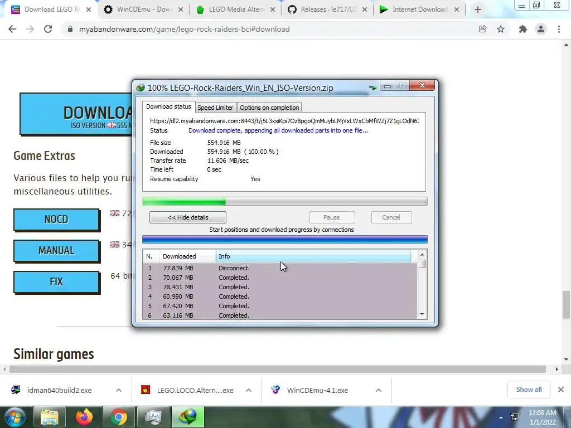Open the resource monitor taskbar icon

(153, 417)
